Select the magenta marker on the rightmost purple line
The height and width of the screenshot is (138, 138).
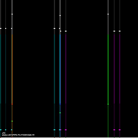tap(120, 130)
